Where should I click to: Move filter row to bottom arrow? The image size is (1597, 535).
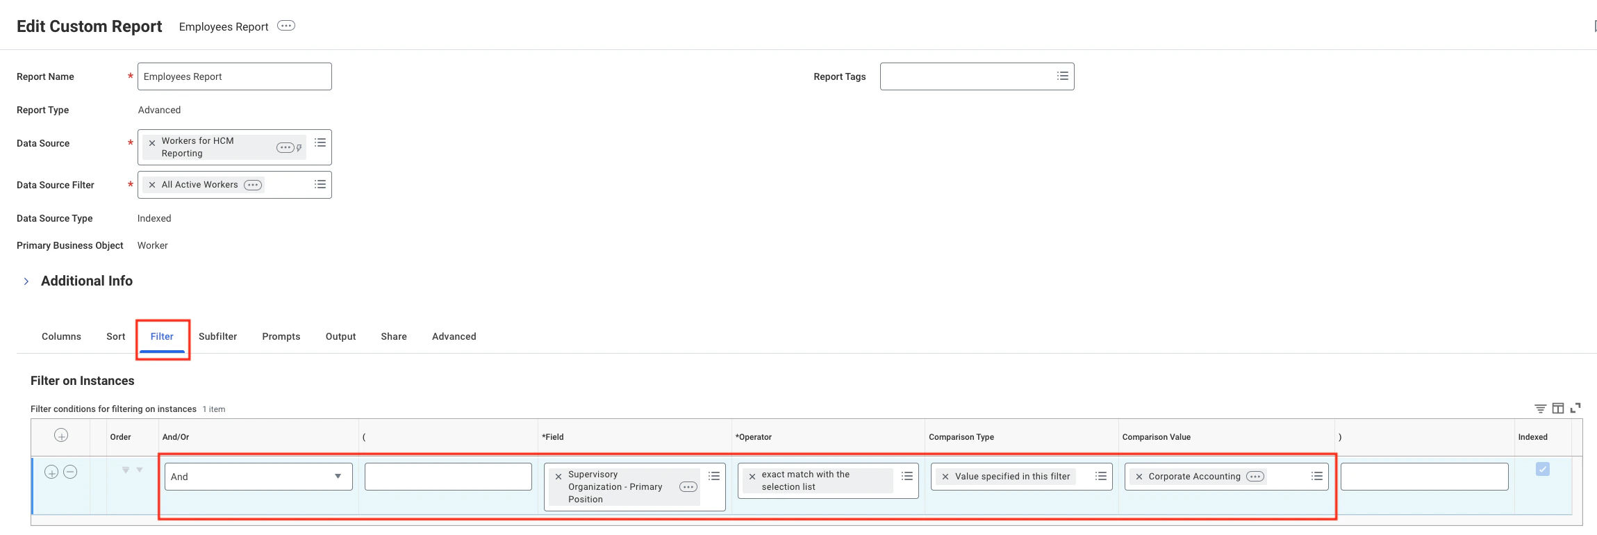pos(126,470)
